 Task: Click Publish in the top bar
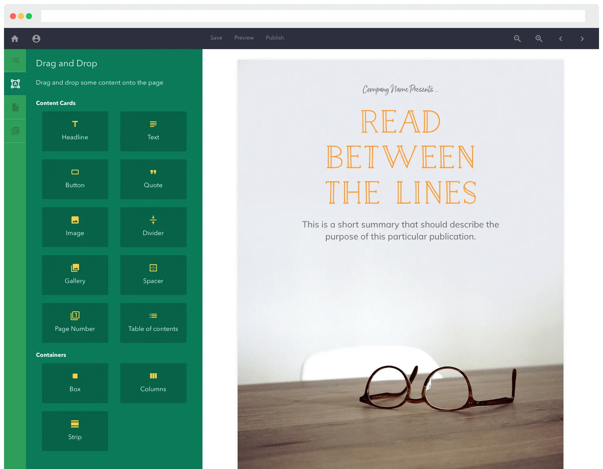[275, 38]
